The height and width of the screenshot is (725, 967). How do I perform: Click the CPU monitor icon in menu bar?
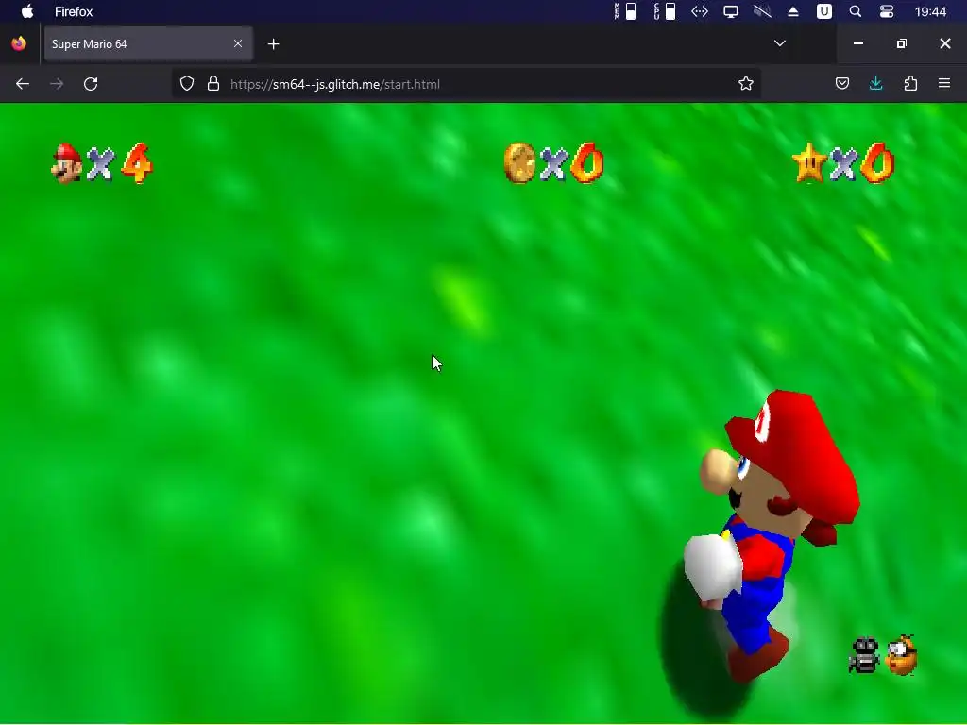[665, 11]
